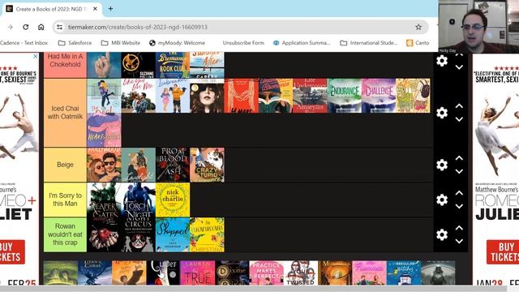Reload the page

coord(25,27)
